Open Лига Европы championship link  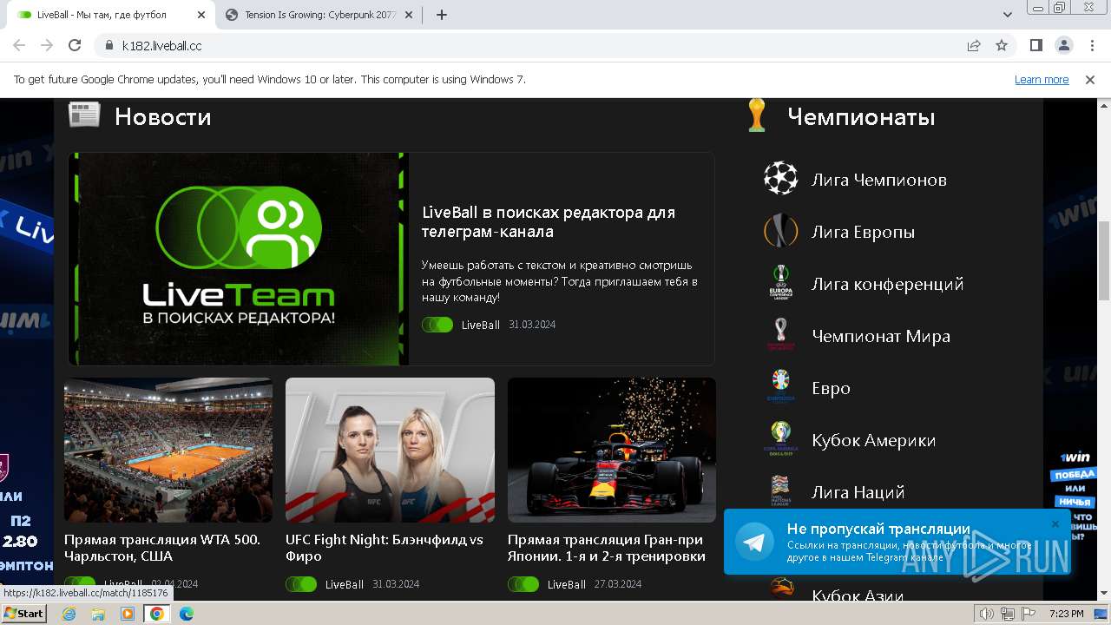click(863, 232)
